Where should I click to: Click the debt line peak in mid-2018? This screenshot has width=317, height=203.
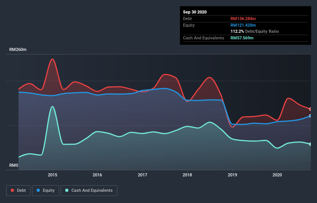[x=210, y=78]
